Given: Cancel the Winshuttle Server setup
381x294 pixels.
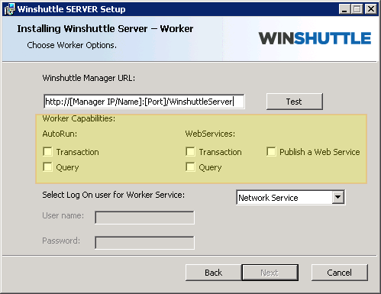Looking at the screenshot, I should coord(340,273).
